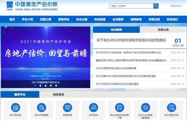Image resolution: width=187 pixels, height=121 pixels.
Task: Open the 职业资格证明申请下载 icon
Action: [120, 108]
